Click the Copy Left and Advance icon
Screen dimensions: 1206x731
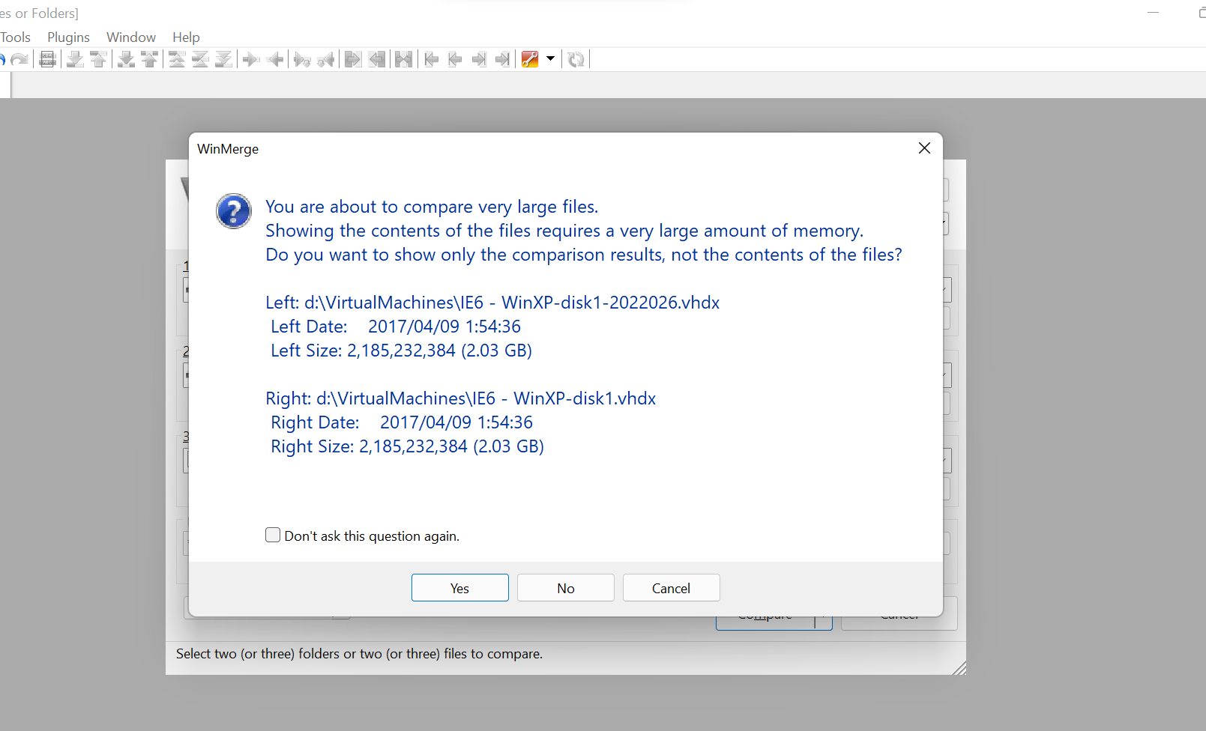click(325, 59)
